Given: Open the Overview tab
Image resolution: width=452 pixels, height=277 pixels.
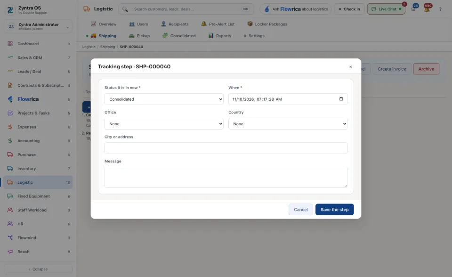Looking at the screenshot, I should (x=104, y=24).
